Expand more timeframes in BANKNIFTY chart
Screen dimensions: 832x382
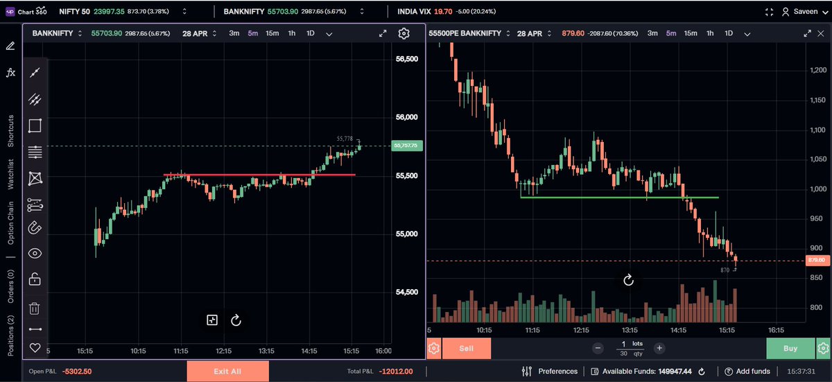click(x=329, y=33)
